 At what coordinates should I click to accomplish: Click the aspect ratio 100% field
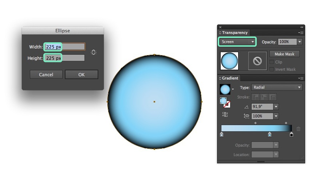pos(262,116)
